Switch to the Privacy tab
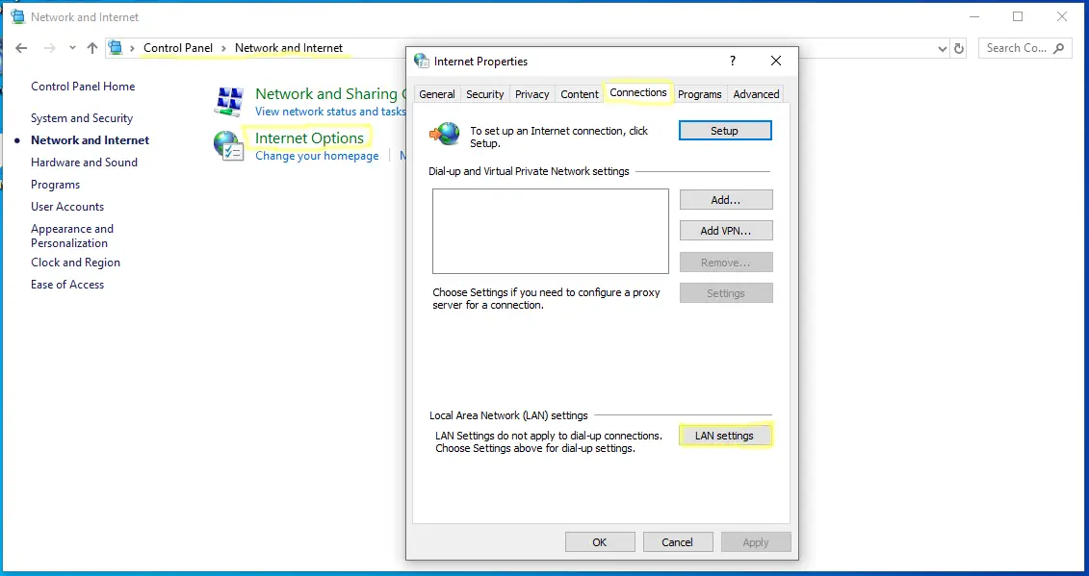The width and height of the screenshot is (1089, 576). (532, 94)
